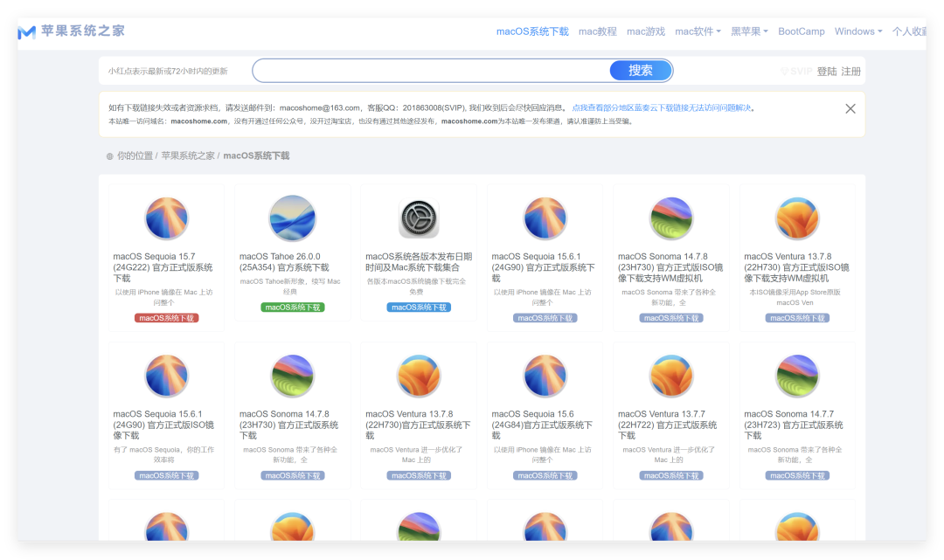
Task: Open macOS Sequoia 15.6 (24G84) icon
Action: 545,376
